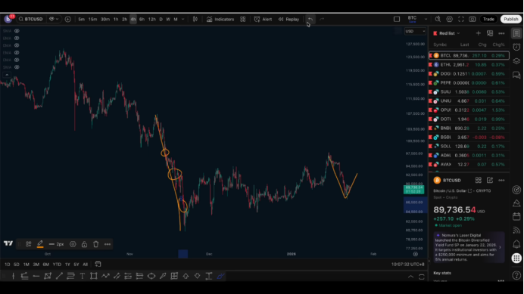The image size is (524, 294).
Task: Undo the last chart action
Action: tap(310, 19)
